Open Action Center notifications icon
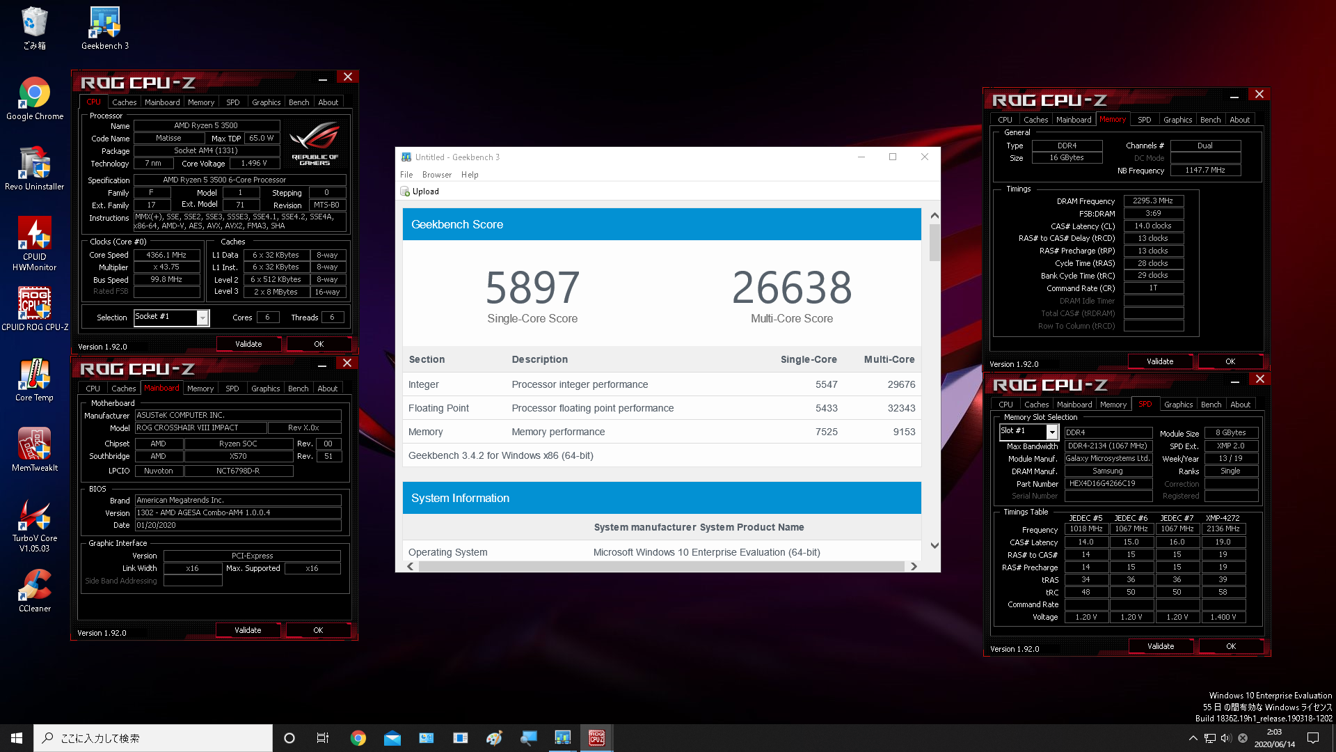Image resolution: width=1336 pixels, height=752 pixels. (x=1313, y=738)
